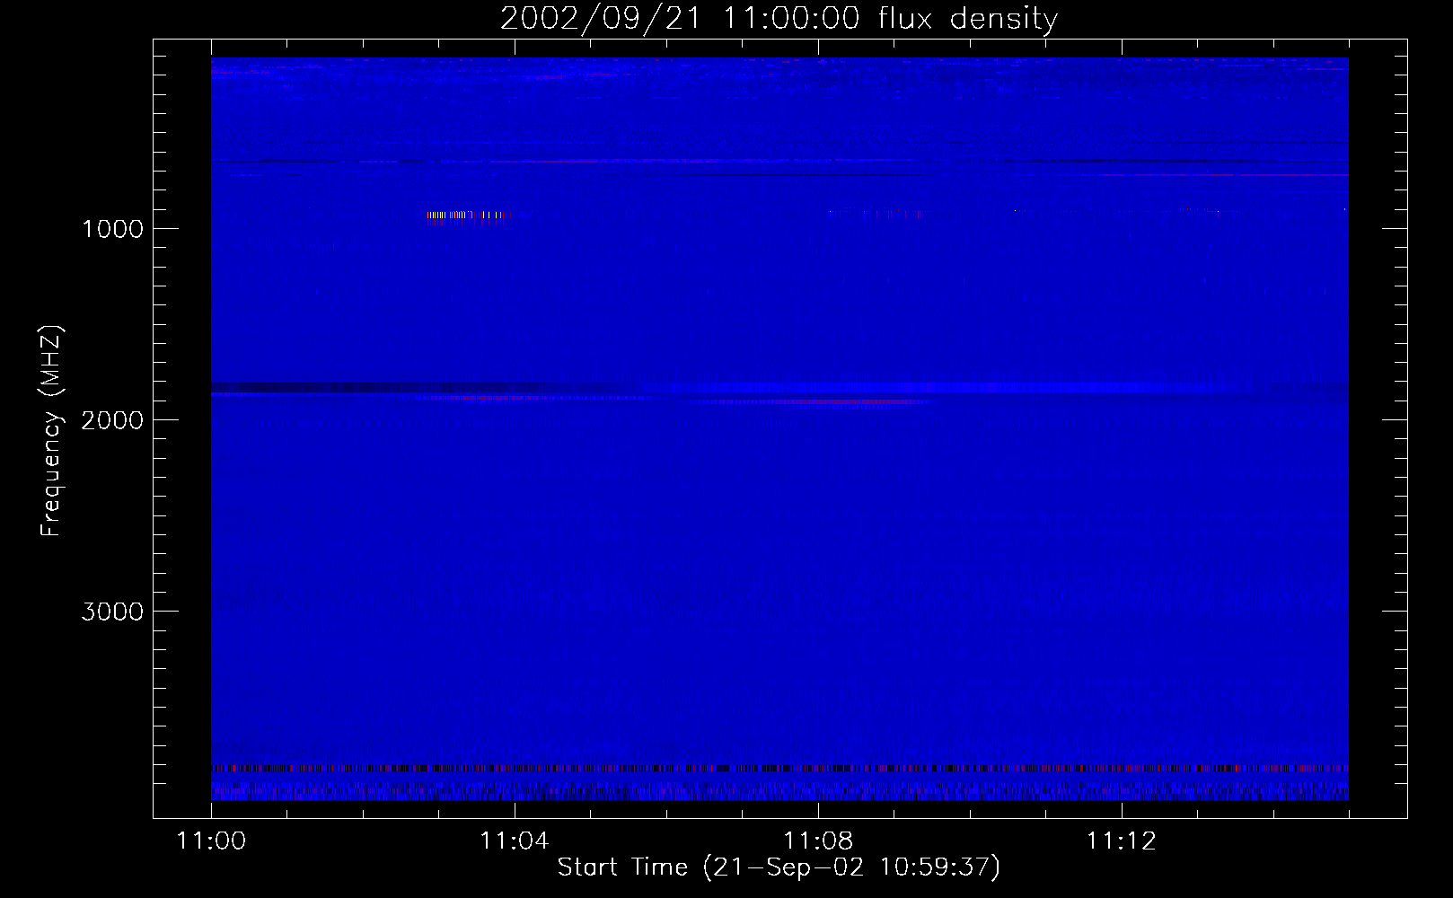Click the bright burst near 1000 MHz at 11:03
This screenshot has height=898, width=1453.
[x=469, y=215]
